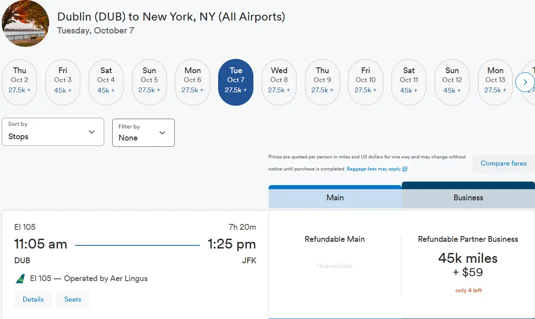Show Details for flight EI 105
The height and width of the screenshot is (319, 535).
click(x=33, y=300)
